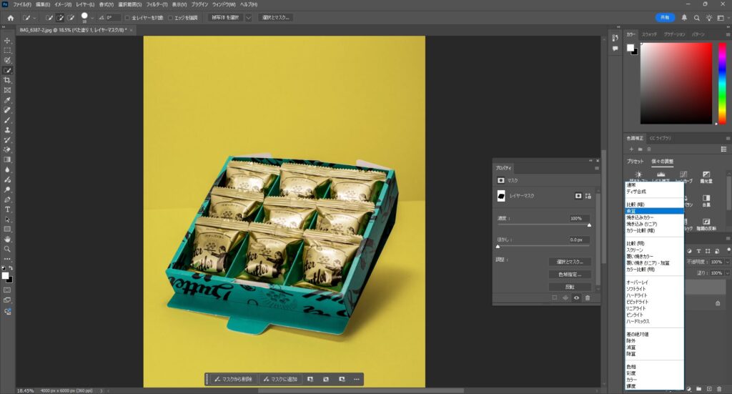
Task: Open the opacity 不透明度 dropdown arrow
Action: [x=727, y=262]
